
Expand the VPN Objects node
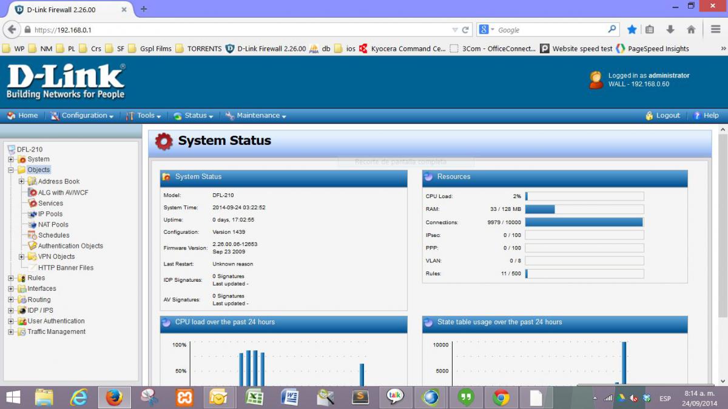[x=22, y=257]
